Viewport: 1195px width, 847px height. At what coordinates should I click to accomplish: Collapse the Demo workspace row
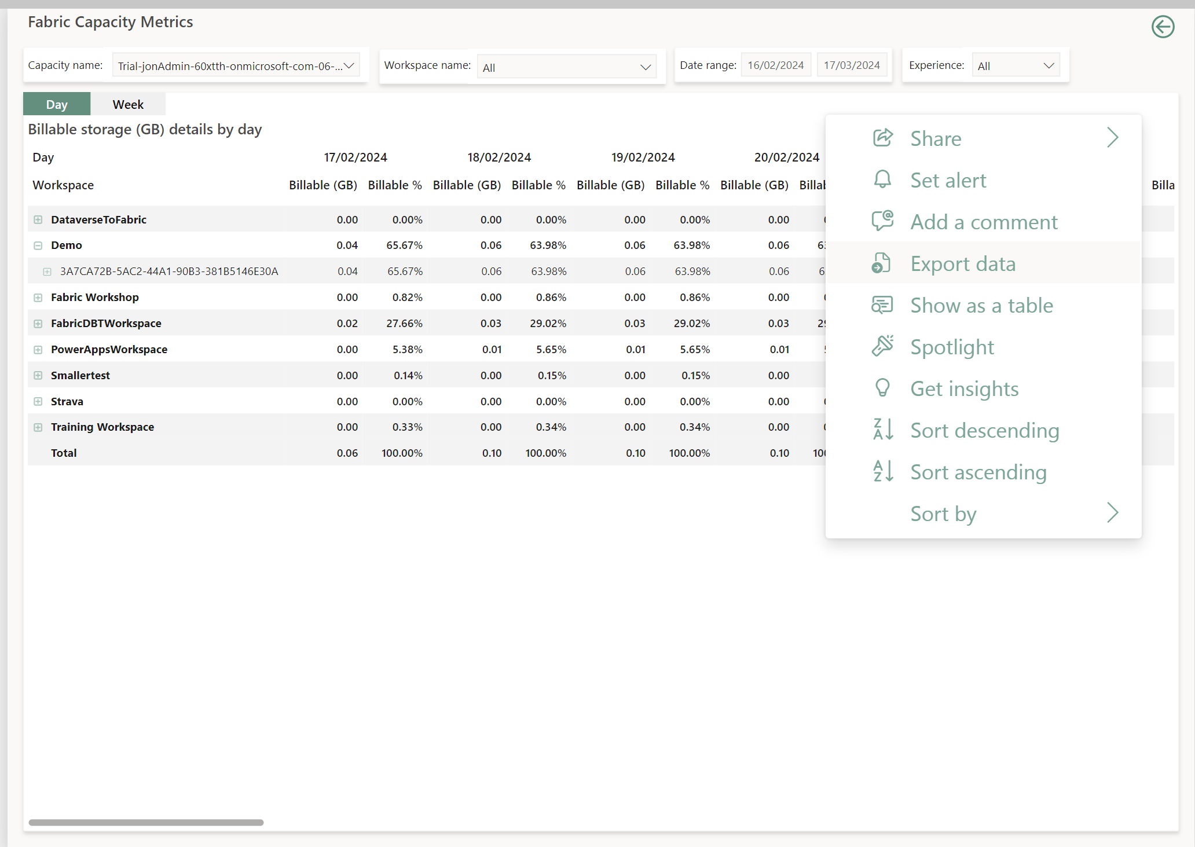(x=38, y=245)
